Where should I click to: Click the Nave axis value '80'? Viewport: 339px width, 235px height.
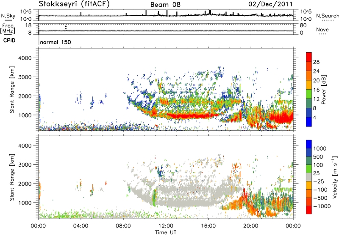pyautogui.click(x=303, y=25)
